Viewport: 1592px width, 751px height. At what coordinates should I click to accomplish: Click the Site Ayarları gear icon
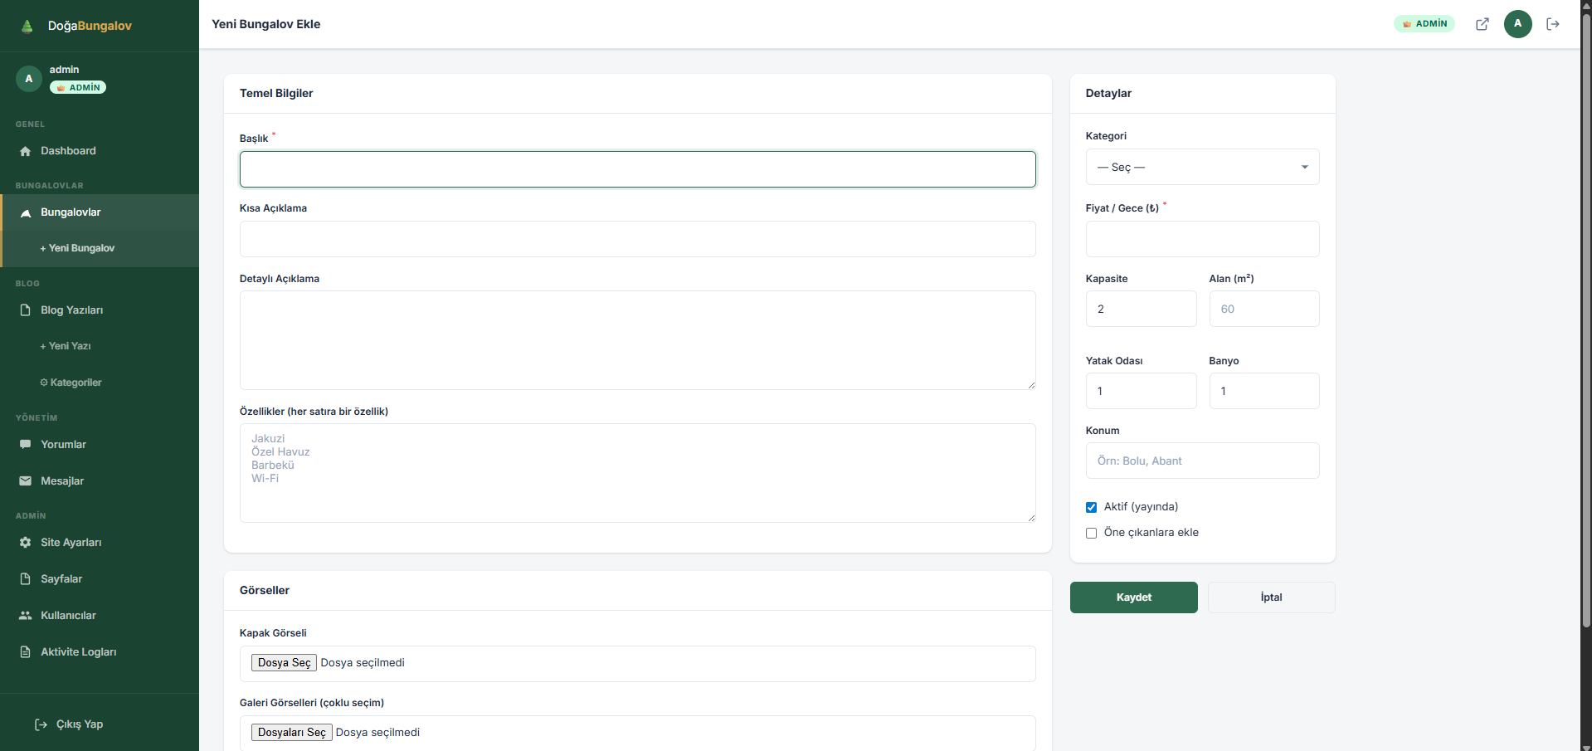click(x=26, y=543)
